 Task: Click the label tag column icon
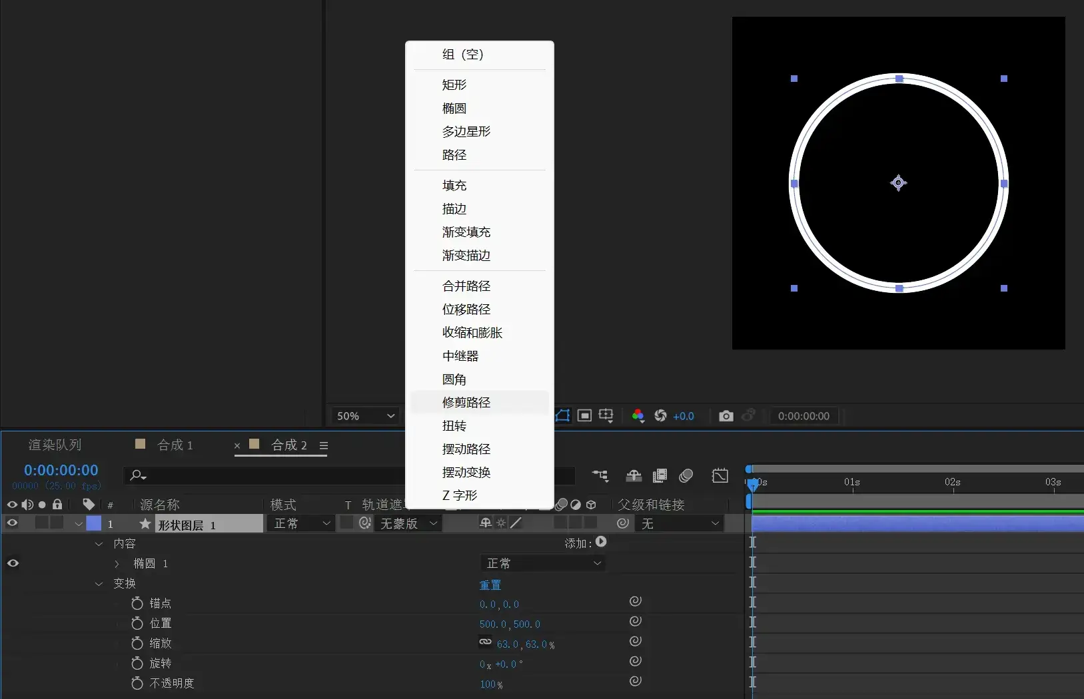tap(89, 505)
